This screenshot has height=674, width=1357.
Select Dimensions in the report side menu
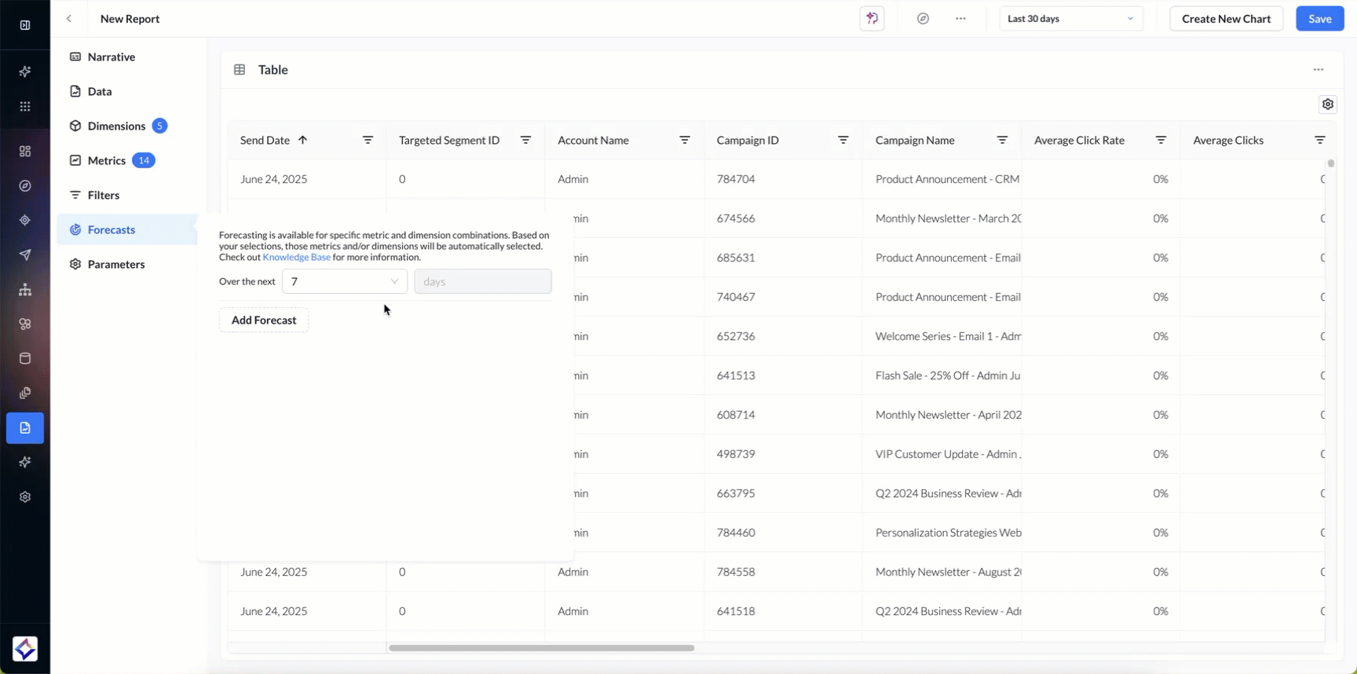[116, 126]
